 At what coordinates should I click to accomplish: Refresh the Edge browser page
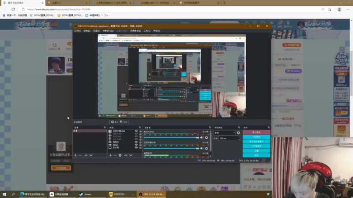click(x=13, y=9)
